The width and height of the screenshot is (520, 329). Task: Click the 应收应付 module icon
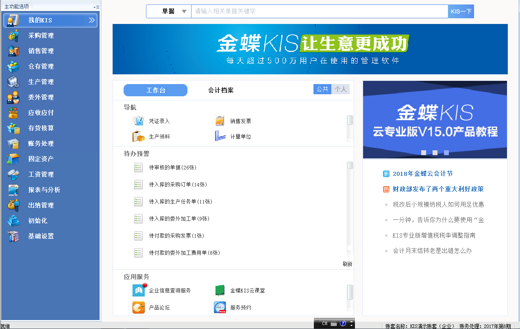pyautogui.click(x=13, y=113)
